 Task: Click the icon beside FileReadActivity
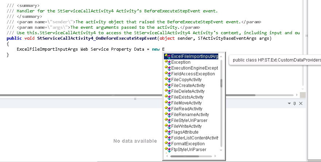click(x=168, y=109)
